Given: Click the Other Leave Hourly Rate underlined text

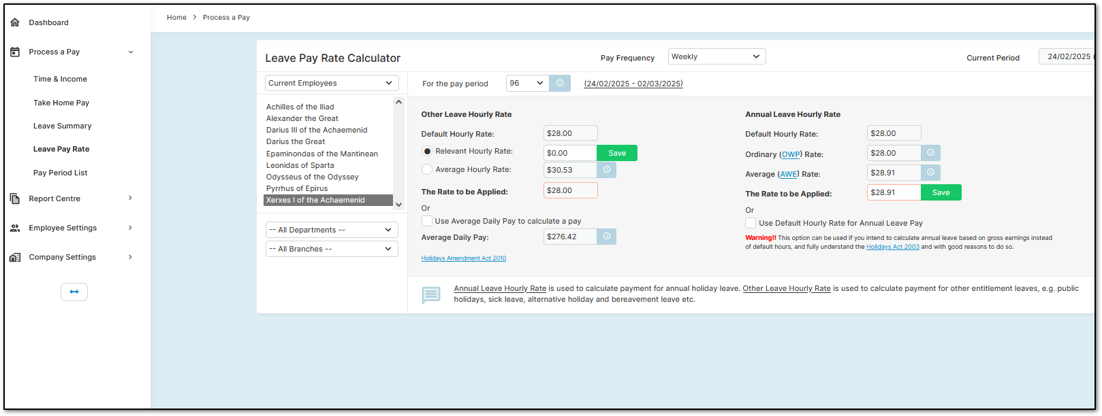Looking at the screenshot, I should (x=787, y=288).
